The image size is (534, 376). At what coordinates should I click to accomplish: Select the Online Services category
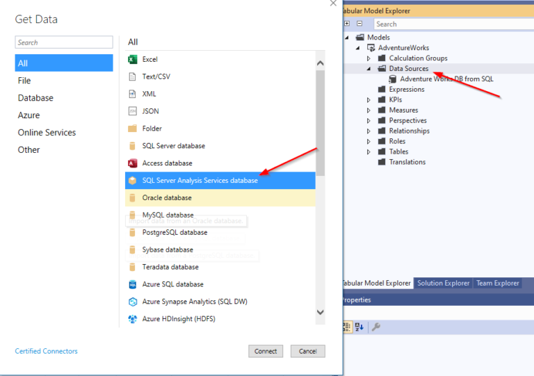tap(47, 132)
